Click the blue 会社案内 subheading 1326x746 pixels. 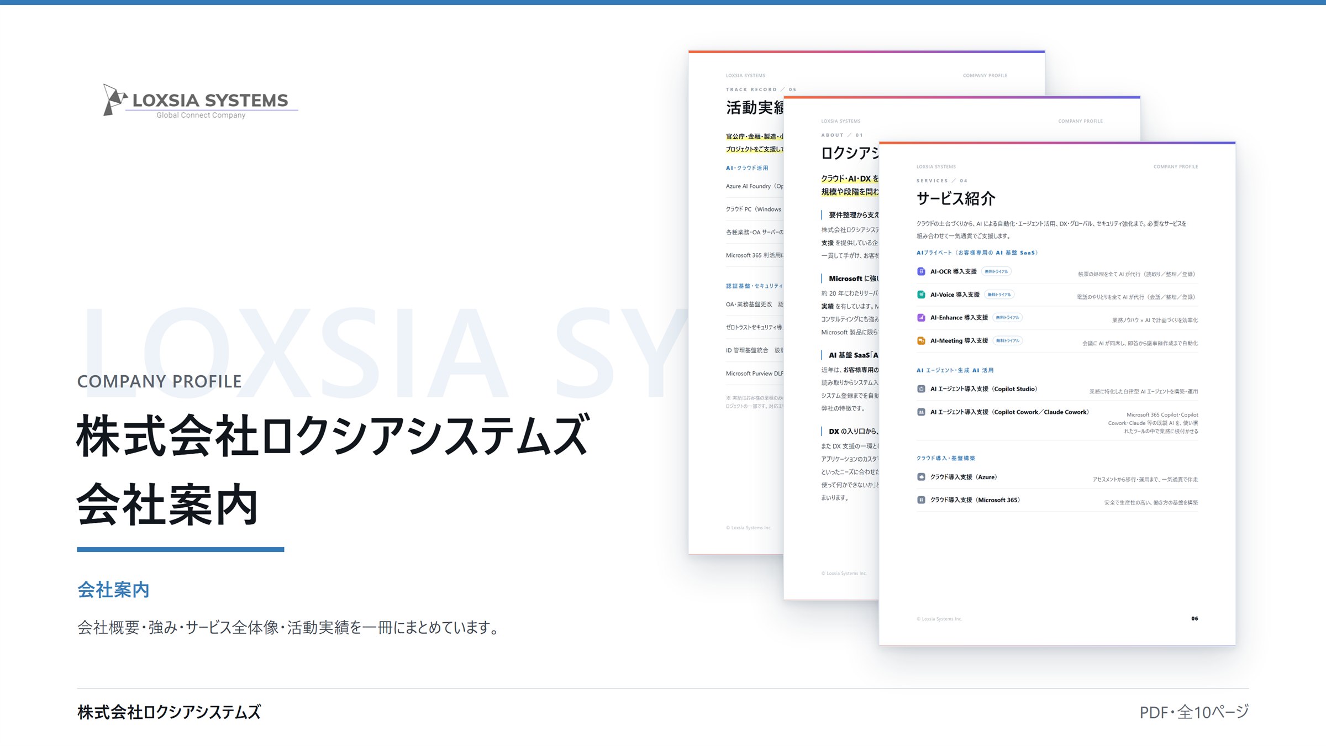[x=113, y=590]
